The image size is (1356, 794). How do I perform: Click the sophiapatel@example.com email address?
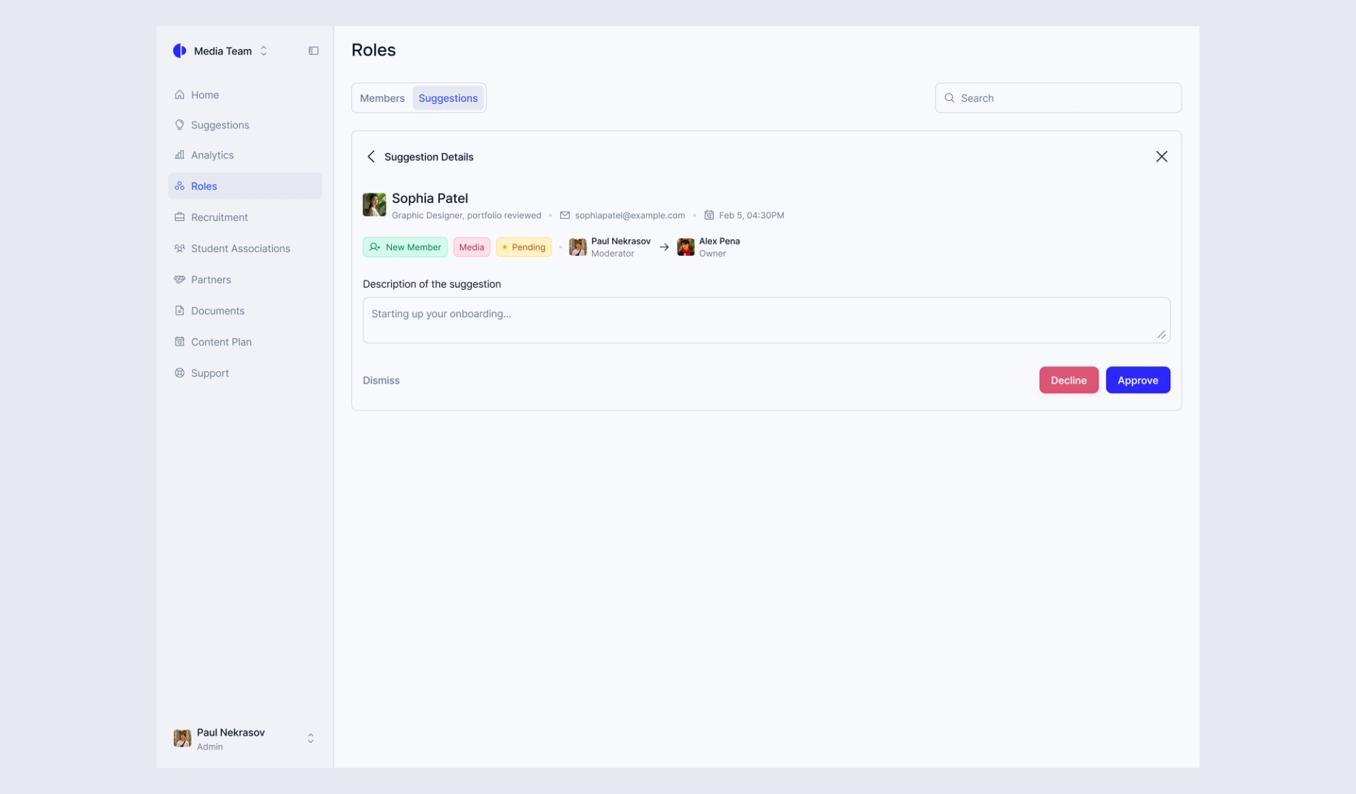[x=629, y=215]
